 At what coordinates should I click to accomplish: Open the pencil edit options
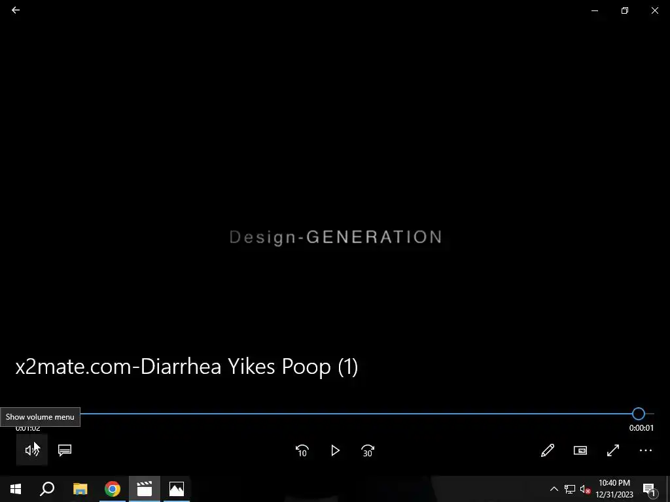(548, 450)
